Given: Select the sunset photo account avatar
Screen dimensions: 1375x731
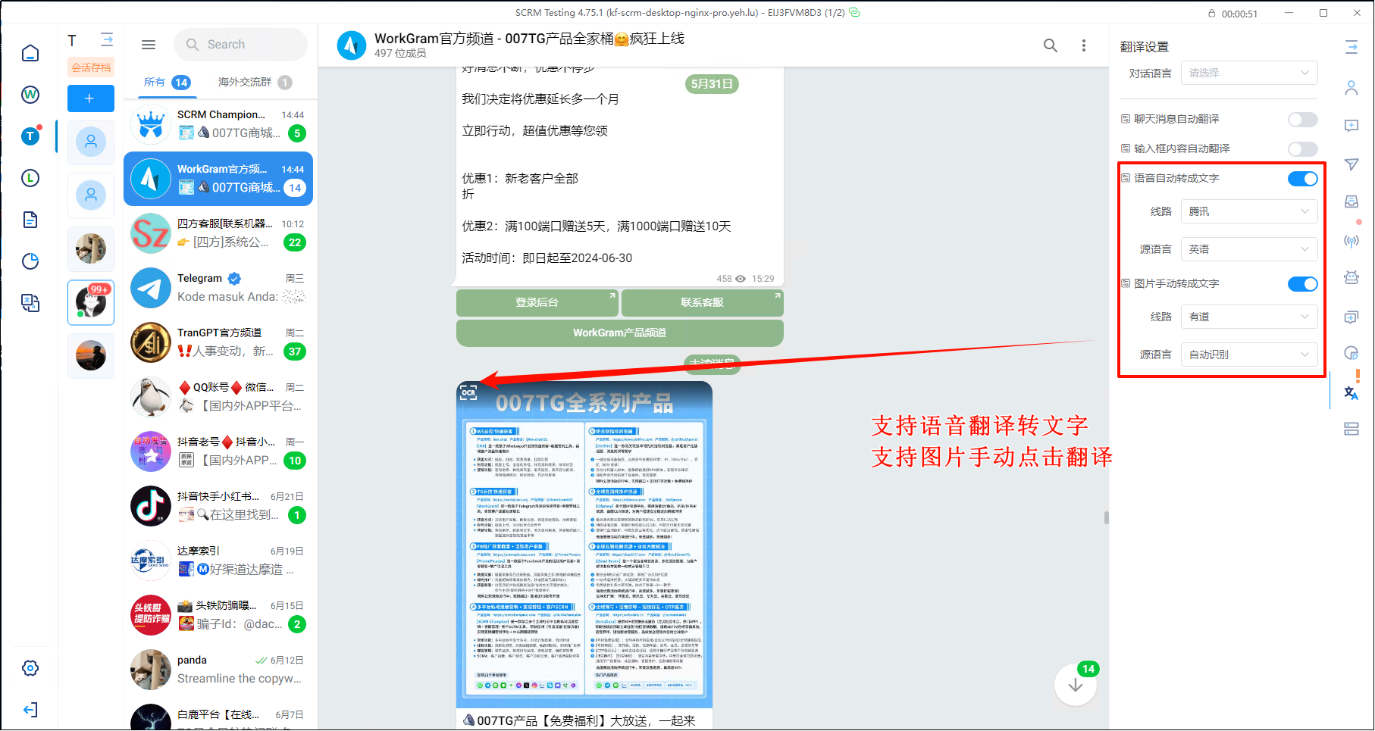Looking at the screenshot, I should pyautogui.click(x=91, y=355).
